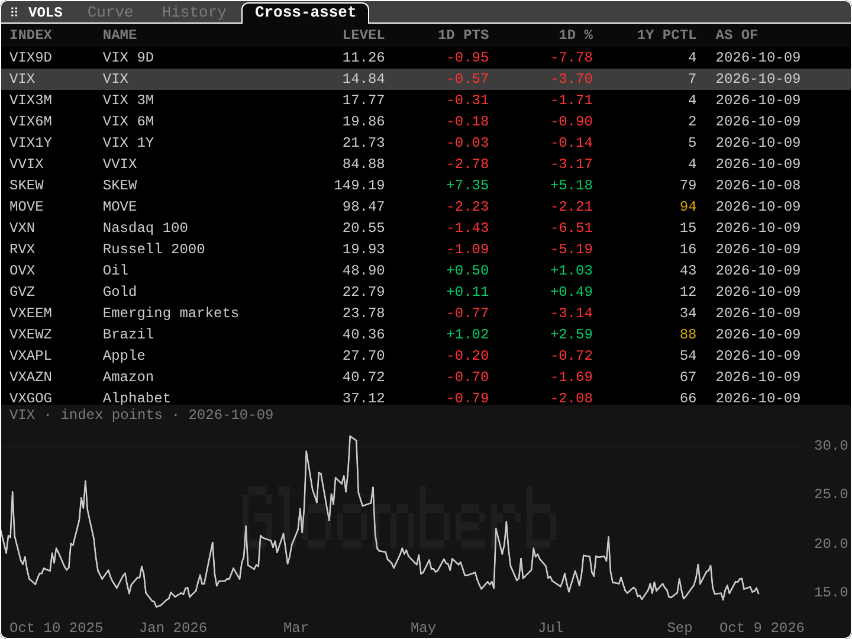Click the VIX6M ticker
852x639 pixels.
click(x=31, y=121)
